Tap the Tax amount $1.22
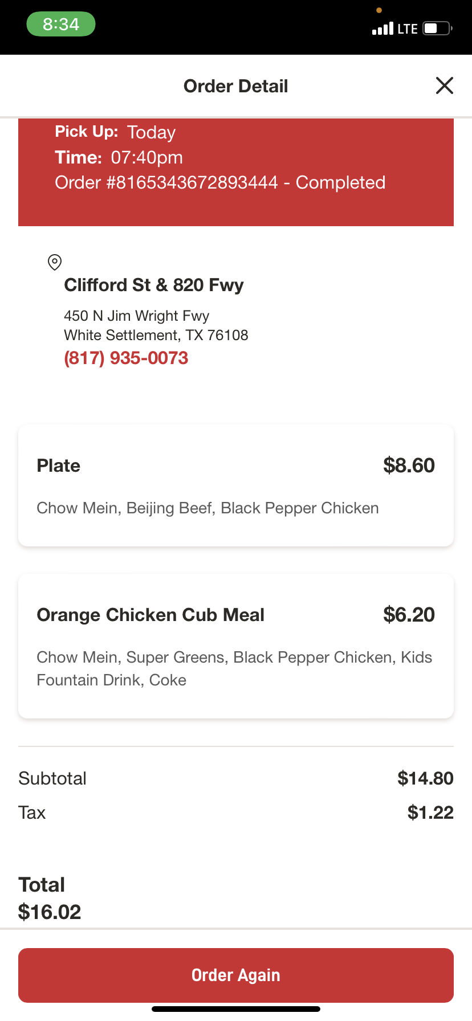Viewport: 472px width, 1021px height. pos(430,812)
